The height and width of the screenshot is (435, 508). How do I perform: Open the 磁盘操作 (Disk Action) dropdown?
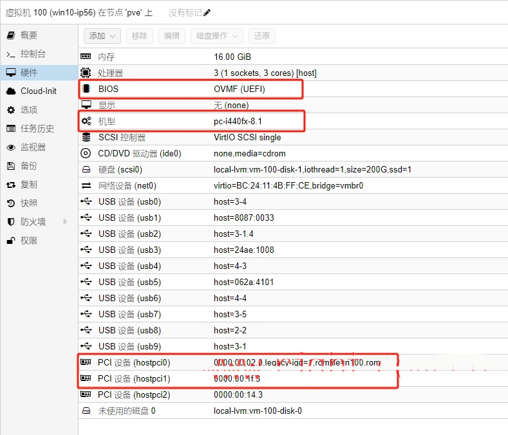pos(217,36)
